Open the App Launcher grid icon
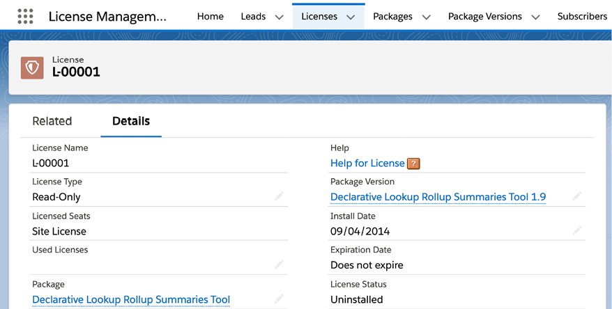The height and width of the screenshot is (309, 612). click(x=25, y=17)
